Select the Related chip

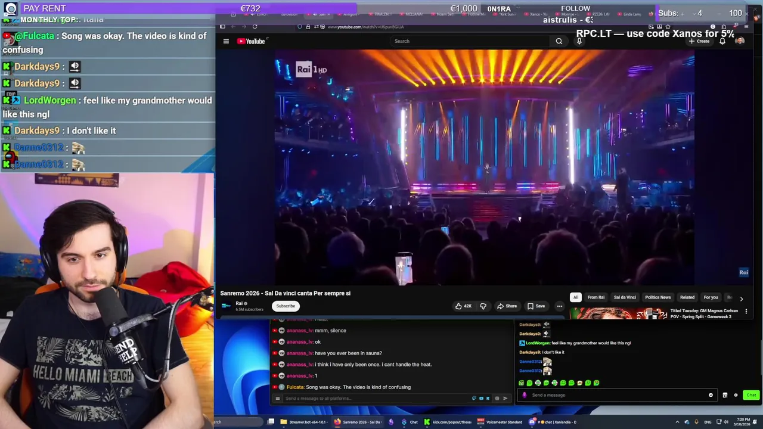pyautogui.click(x=687, y=297)
